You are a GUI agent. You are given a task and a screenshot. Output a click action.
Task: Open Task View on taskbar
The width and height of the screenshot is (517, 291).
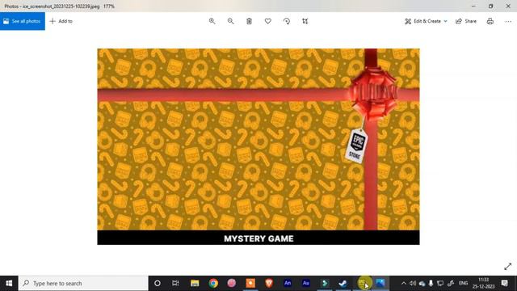point(175,283)
